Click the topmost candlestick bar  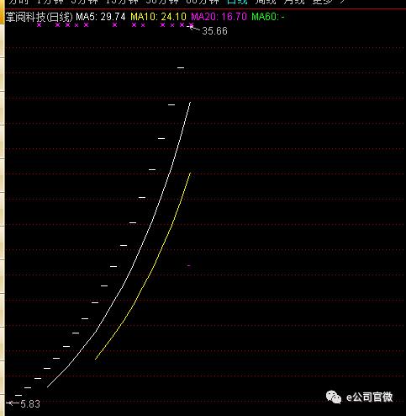(x=181, y=67)
